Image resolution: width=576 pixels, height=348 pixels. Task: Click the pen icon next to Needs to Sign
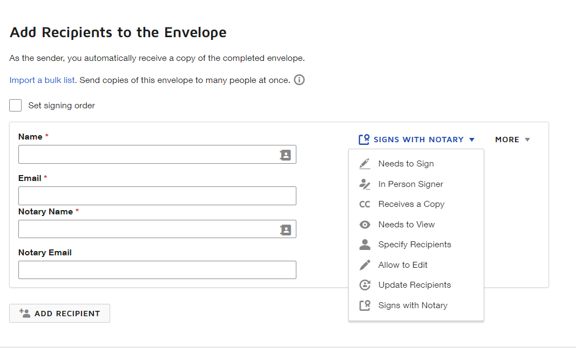point(365,163)
